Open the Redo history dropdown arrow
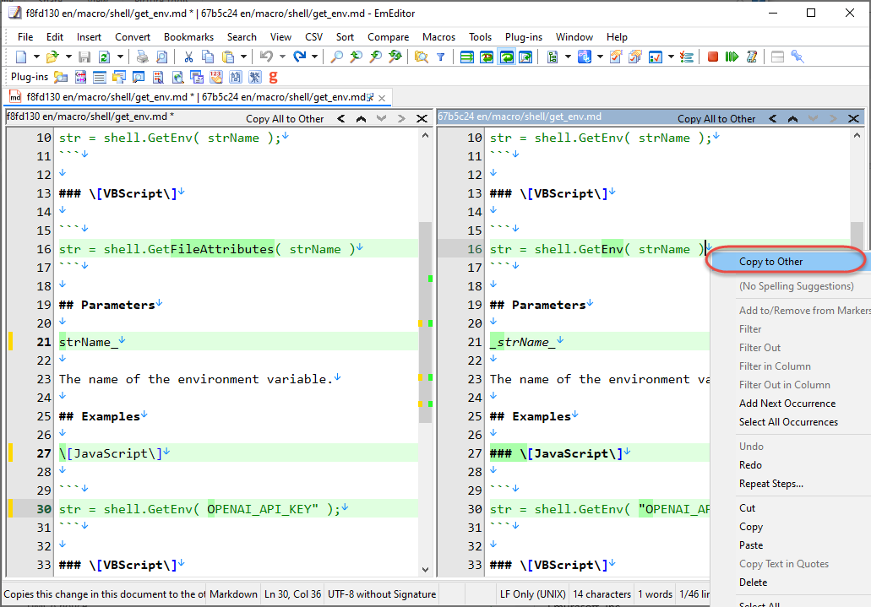The width and height of the screenshot is (871, 607). (x=314, y=57)
